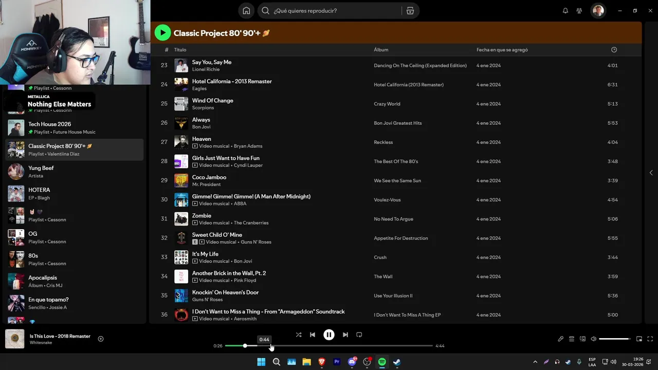The height and width of the screenshot is (370, 658).
Task: Show lyrics with microphone icon
Action: point(561,339)
